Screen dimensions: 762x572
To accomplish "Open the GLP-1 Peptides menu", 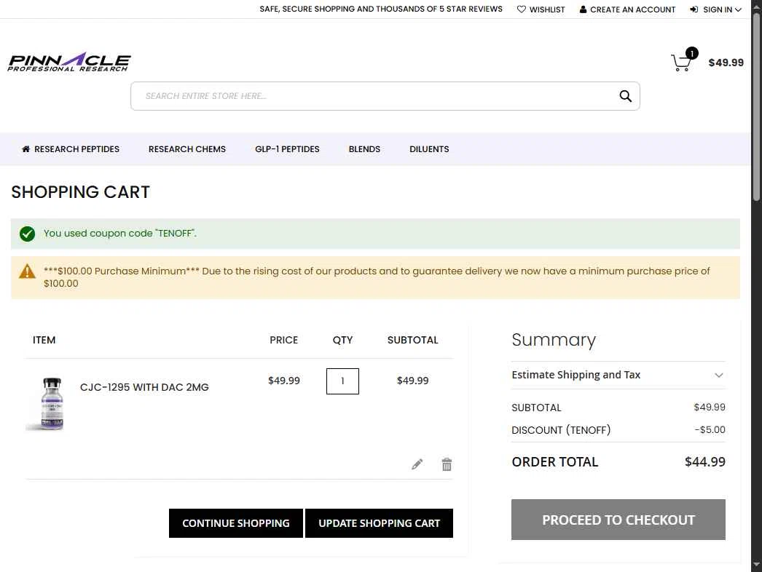I will coord(287,149).
